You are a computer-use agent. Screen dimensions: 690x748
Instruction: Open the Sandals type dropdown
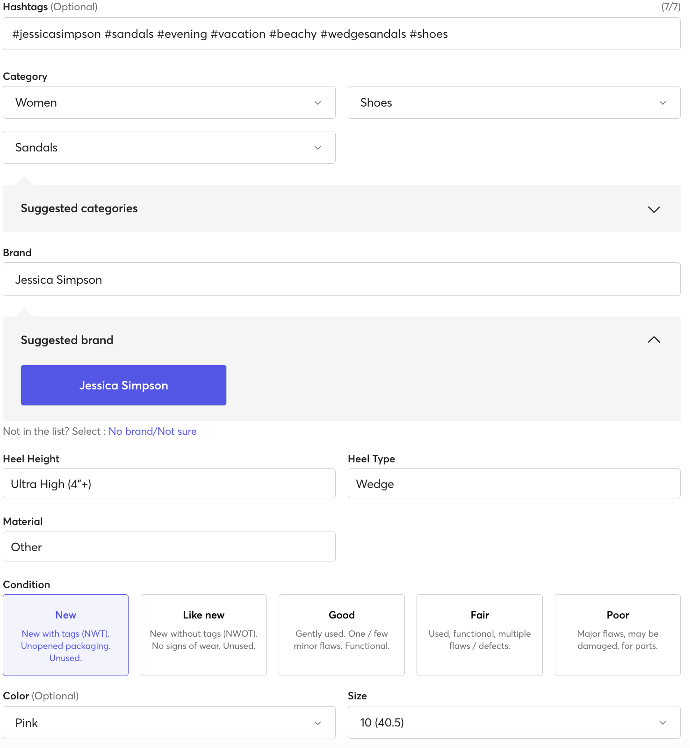169,147
